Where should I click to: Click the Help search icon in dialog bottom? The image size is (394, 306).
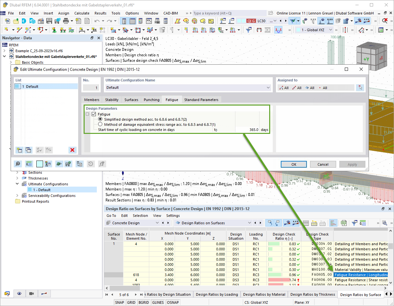(x=18, y=164)
